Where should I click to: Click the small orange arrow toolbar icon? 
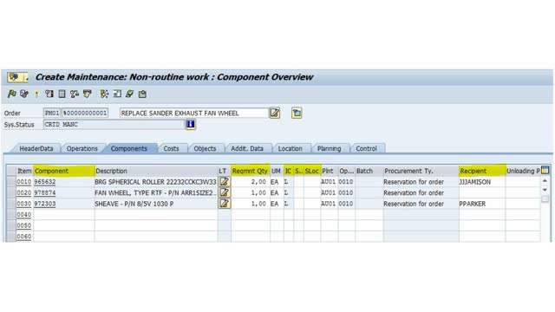pos(36,94)
